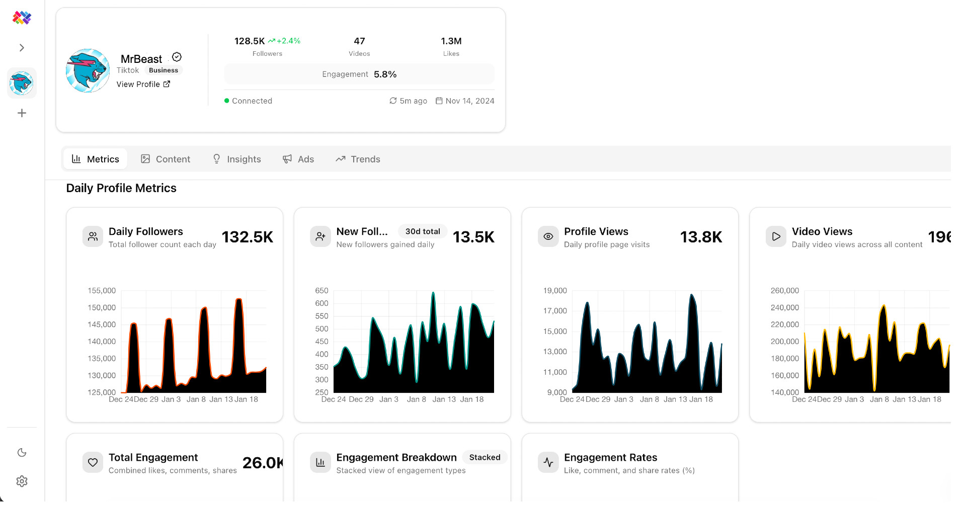Click the play icon on Video Views card
The height and width of the screenshot is (506, 966).
[x=776, y=236]
